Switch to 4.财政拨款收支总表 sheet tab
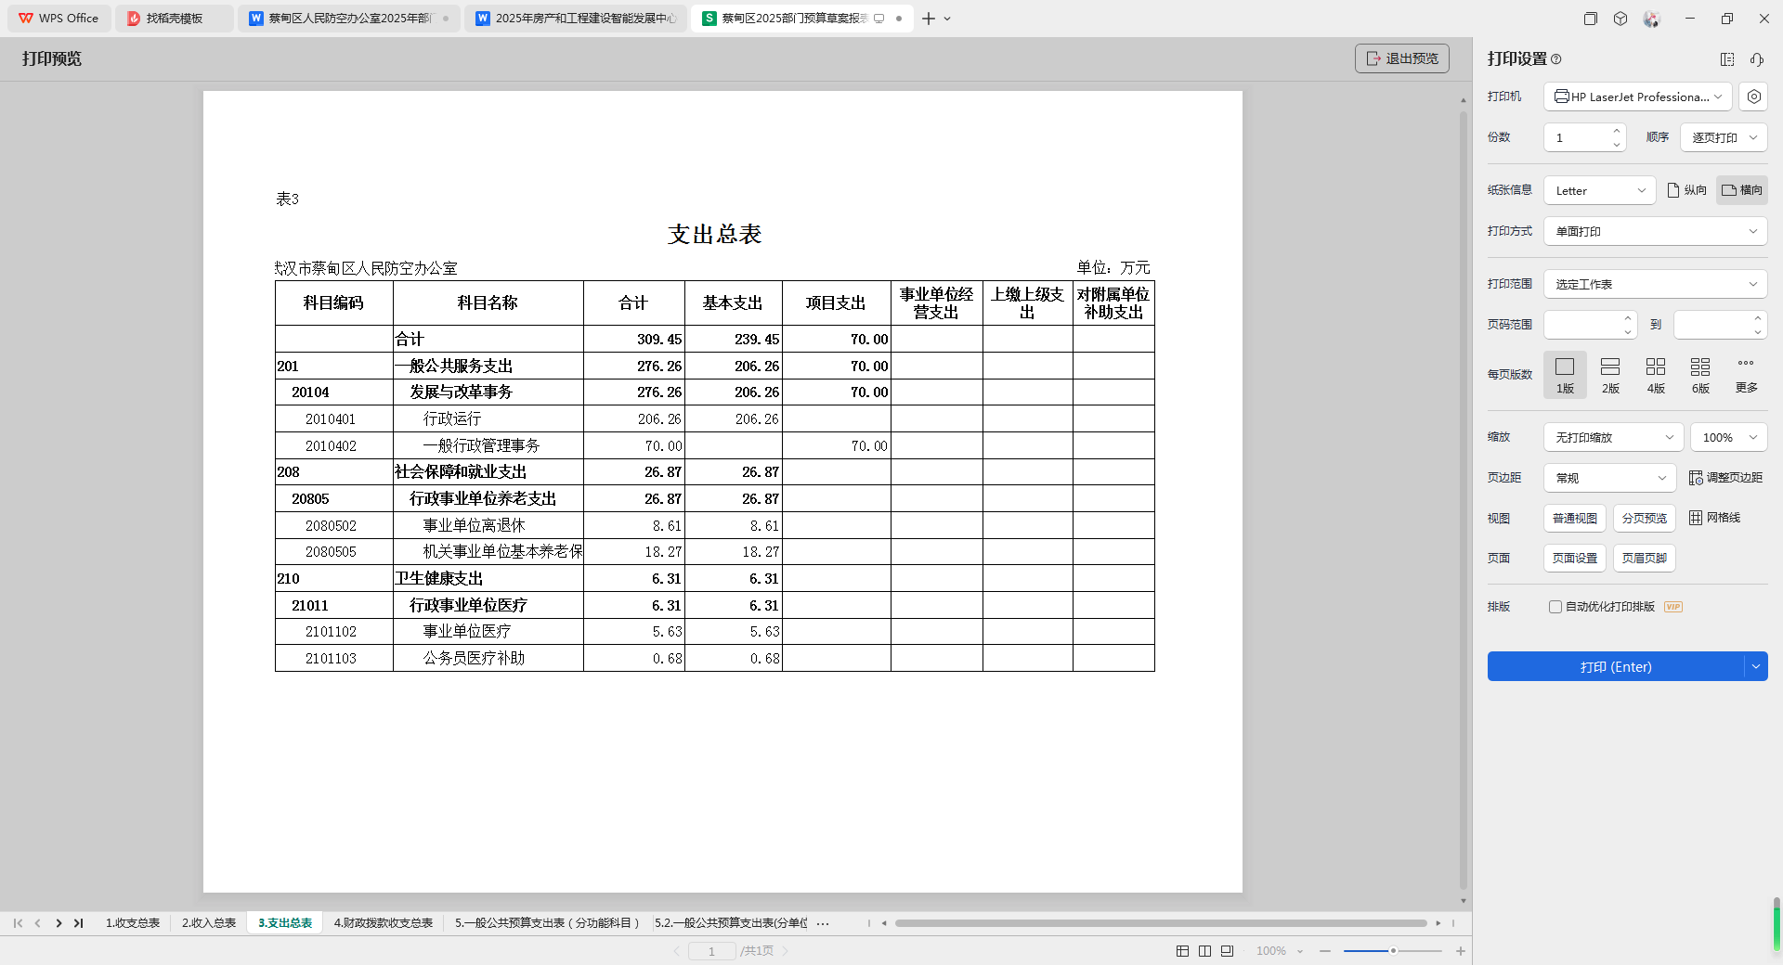The image size is (1783, 965). pos(384,923)
